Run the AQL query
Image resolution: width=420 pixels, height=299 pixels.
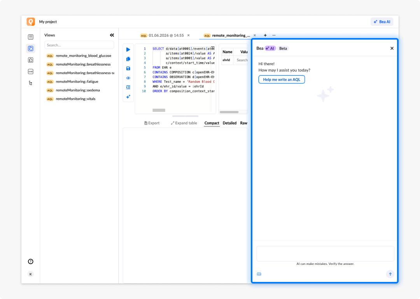128,49
